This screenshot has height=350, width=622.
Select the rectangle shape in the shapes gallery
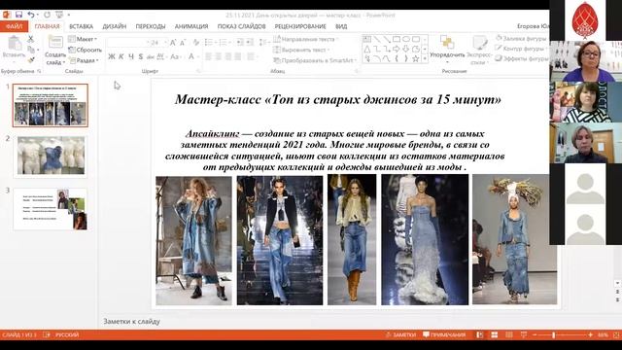tap(396, 39)
